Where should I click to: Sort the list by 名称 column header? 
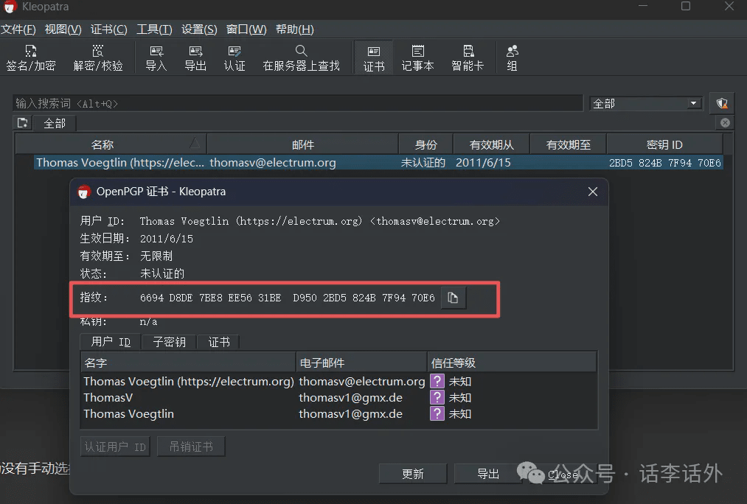click(103, 144)
